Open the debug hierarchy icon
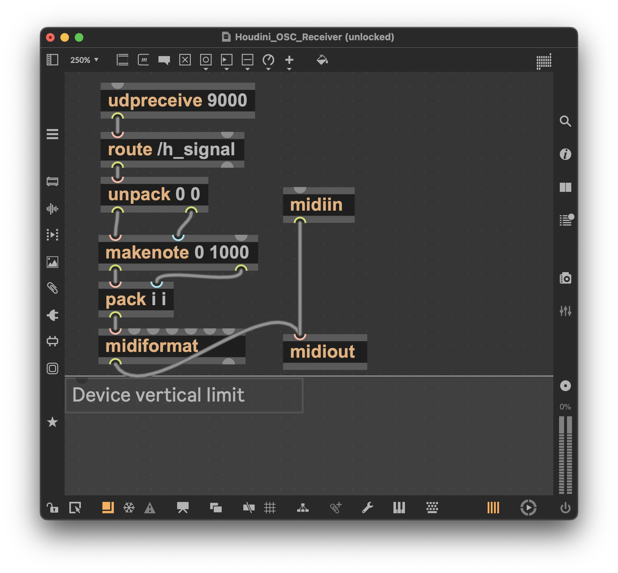The width and height of the screenshot is (618, 573). pyautogui.click(x=303, y=508)
